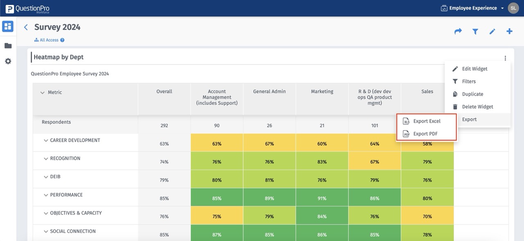Go back using the left chevron
The width and height of the screenshot is (524, 241).
tap(26, 27)
